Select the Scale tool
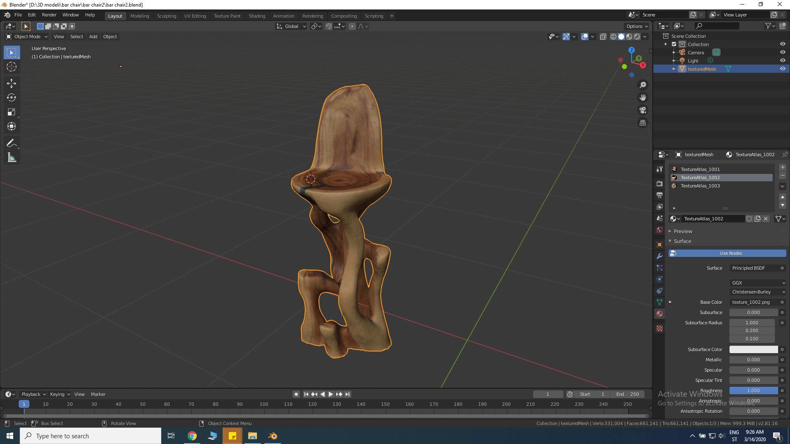 point(12,112)
